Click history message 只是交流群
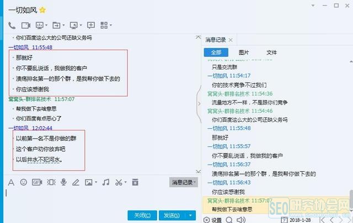The image size is (353, 223). [x=224, y=67]
